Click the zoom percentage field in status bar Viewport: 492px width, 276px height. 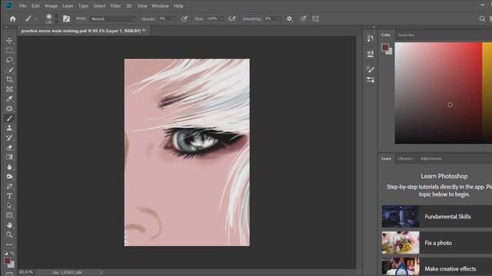26,272
